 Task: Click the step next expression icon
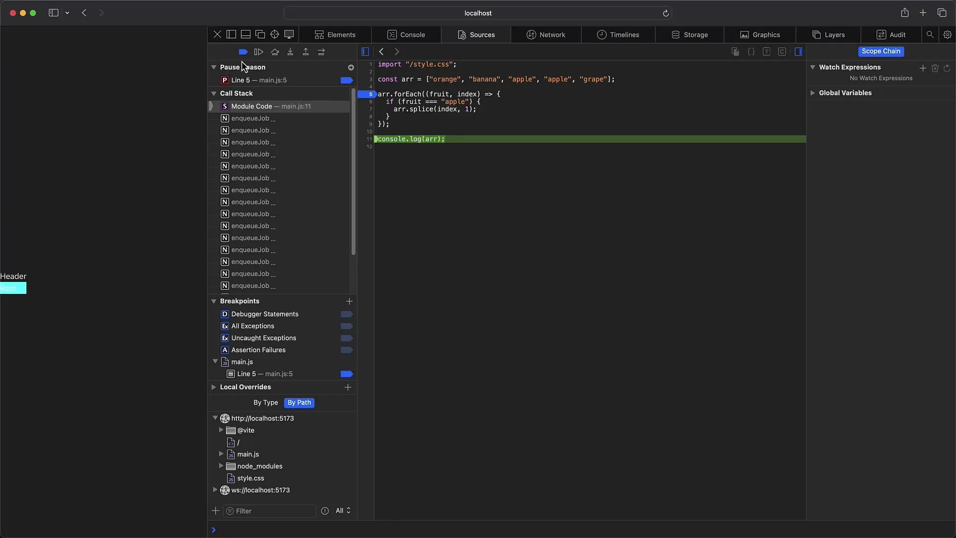pyautogui.click(x=321, y=52)
